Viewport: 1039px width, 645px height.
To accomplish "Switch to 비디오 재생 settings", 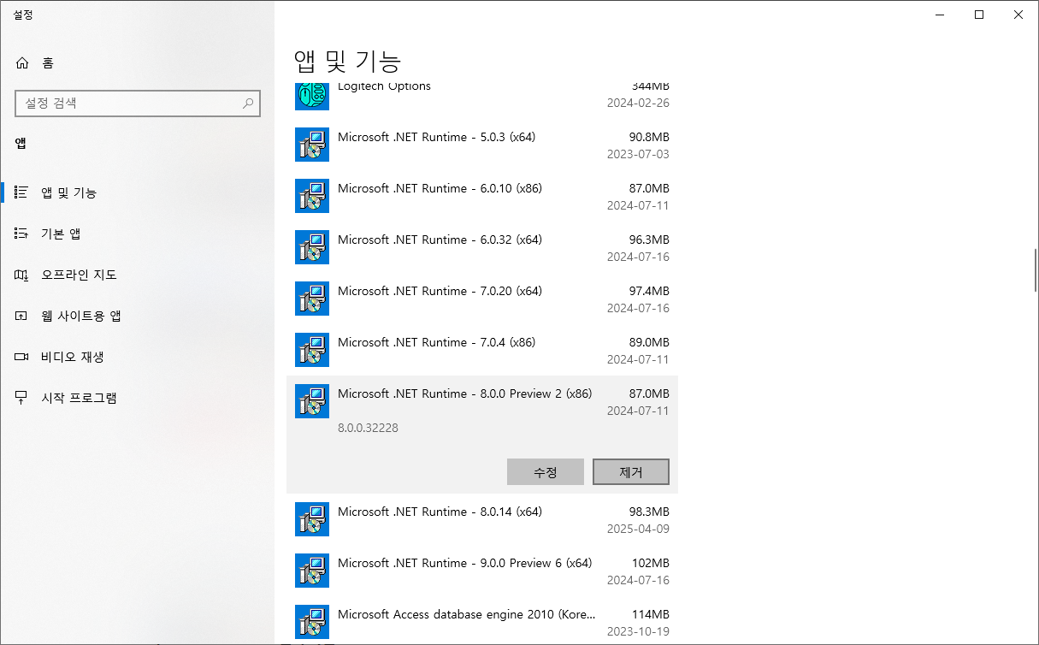I will pos(137,357).
